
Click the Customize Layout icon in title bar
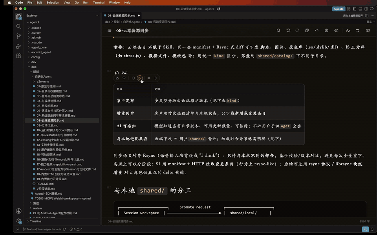(x=349, y=9)
